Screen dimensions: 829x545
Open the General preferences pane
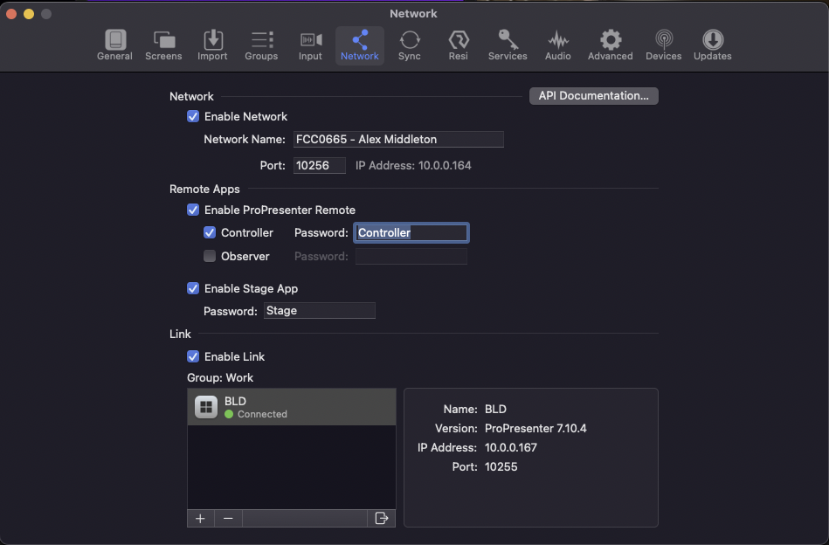[114, 45]
